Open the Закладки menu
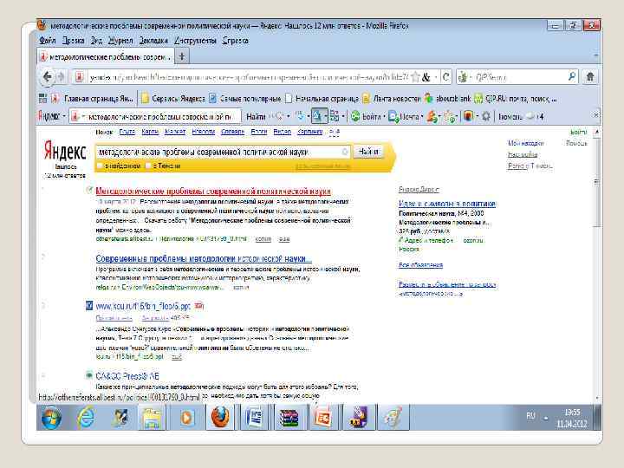Image resolution: width=624 pixels, height=468 pixels. [153, 41]
